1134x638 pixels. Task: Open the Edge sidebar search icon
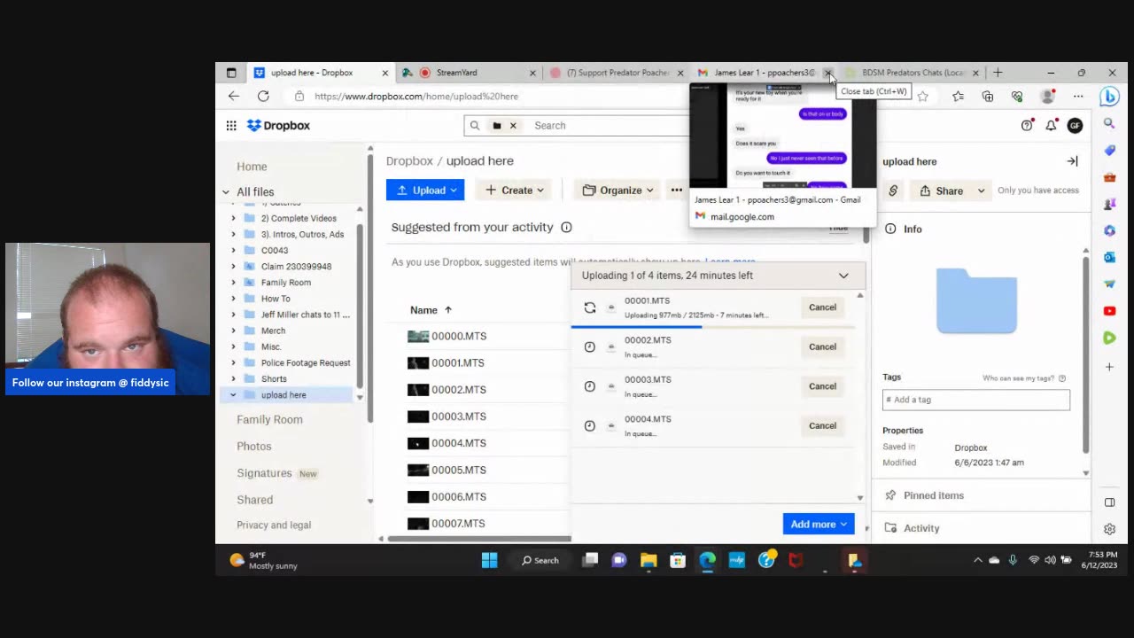click(x=1109, y=124)
